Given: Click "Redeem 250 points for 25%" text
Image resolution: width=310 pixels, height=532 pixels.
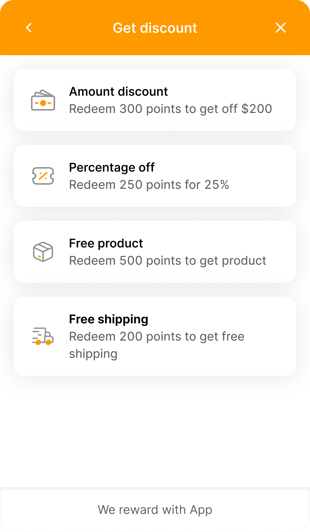Looking at the screenshot, I should coord(149,185).
